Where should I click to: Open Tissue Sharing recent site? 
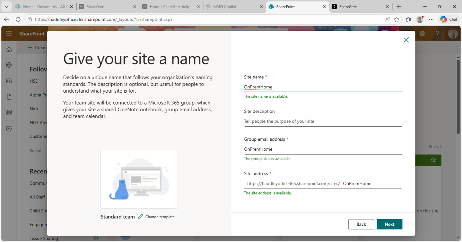click(44, 238)
